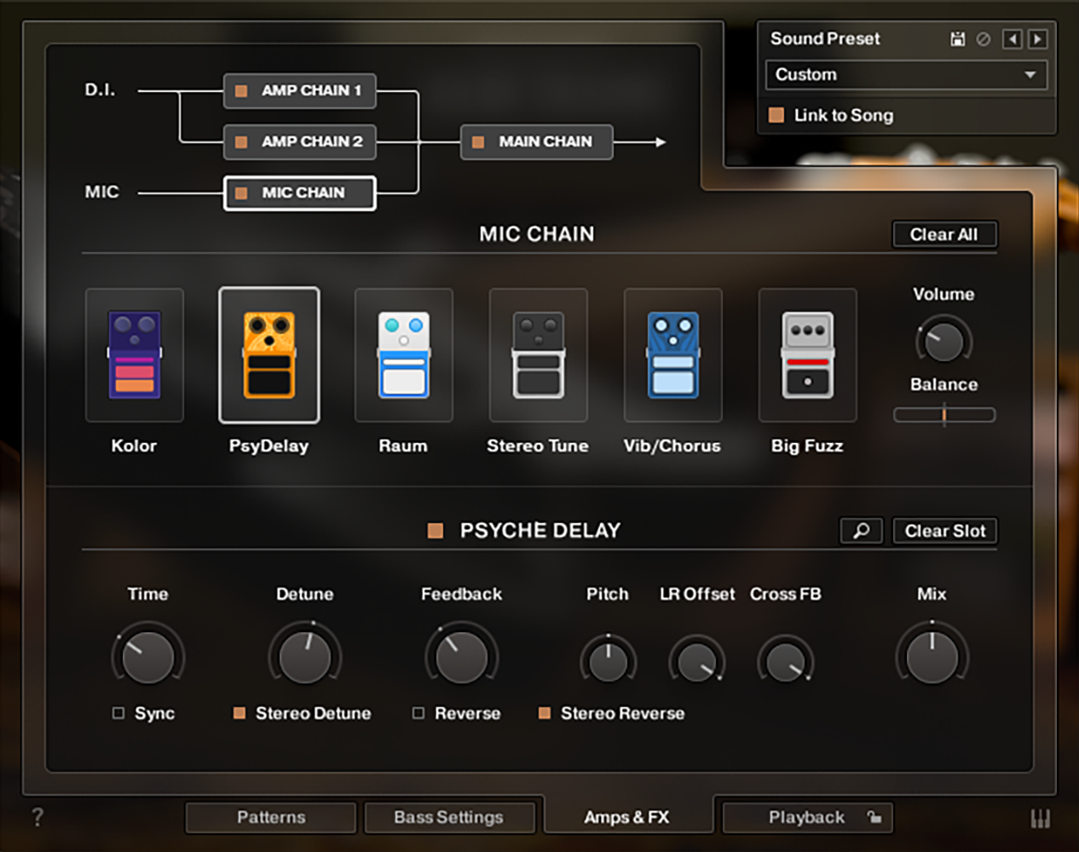
Task: Open the Psyche Delay magnifier view
Action: point(861,530)
